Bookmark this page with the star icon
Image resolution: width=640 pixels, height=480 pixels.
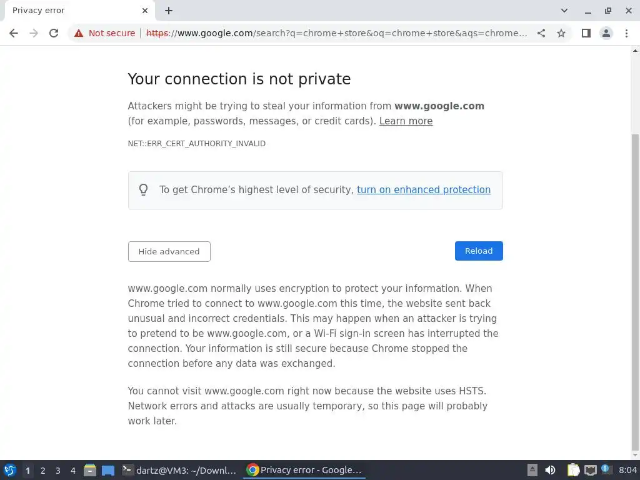coord(561,33)
